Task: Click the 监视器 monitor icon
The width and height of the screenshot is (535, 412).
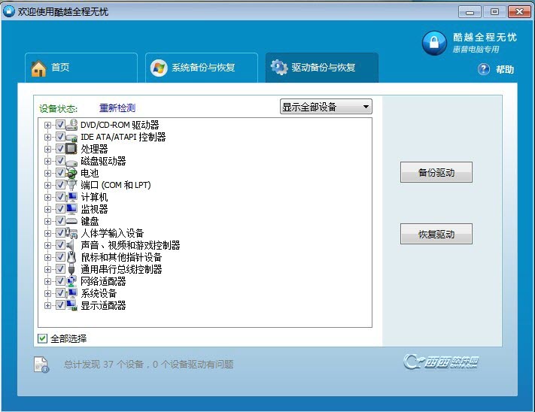Action: [71, 209]
